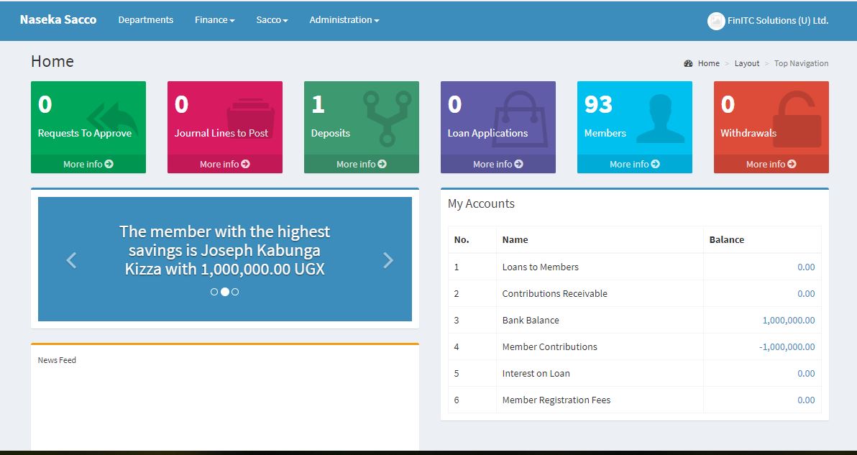The width and height of the screenshot is (857, 455).
Task: Open the Departments menu item
Action: [145, 20]
